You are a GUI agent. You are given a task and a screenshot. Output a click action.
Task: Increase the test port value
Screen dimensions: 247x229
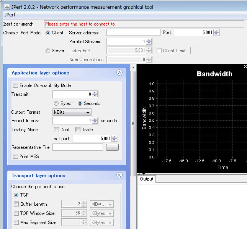(115, 137)
